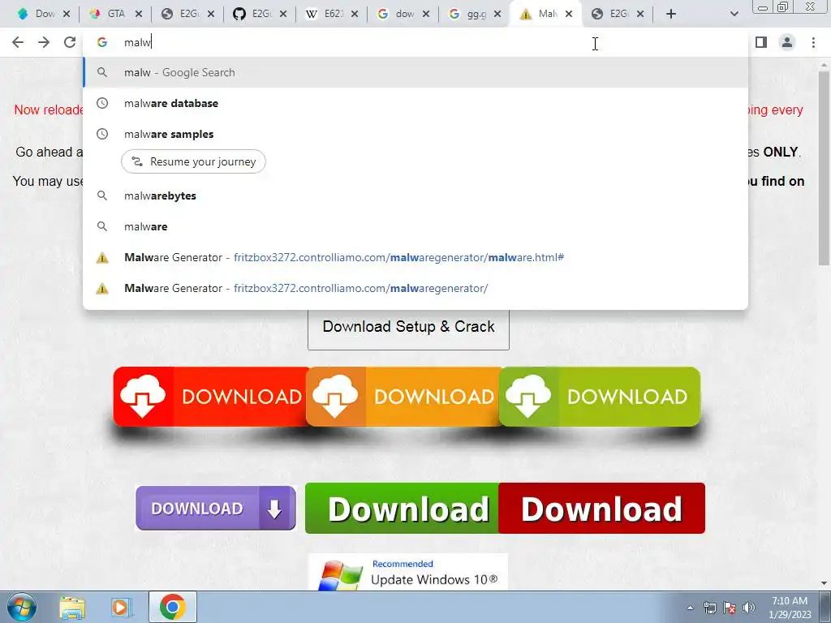Close the active Malware tab
Image resolution: width=831 pixels, height=623 pixels.
pos(569,15)
